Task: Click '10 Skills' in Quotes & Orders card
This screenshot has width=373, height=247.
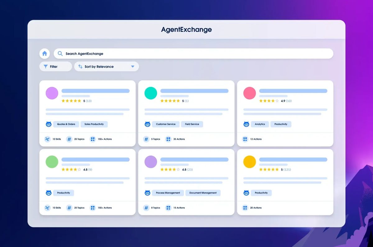Action: pyautogui.click(x=57, y=139)
